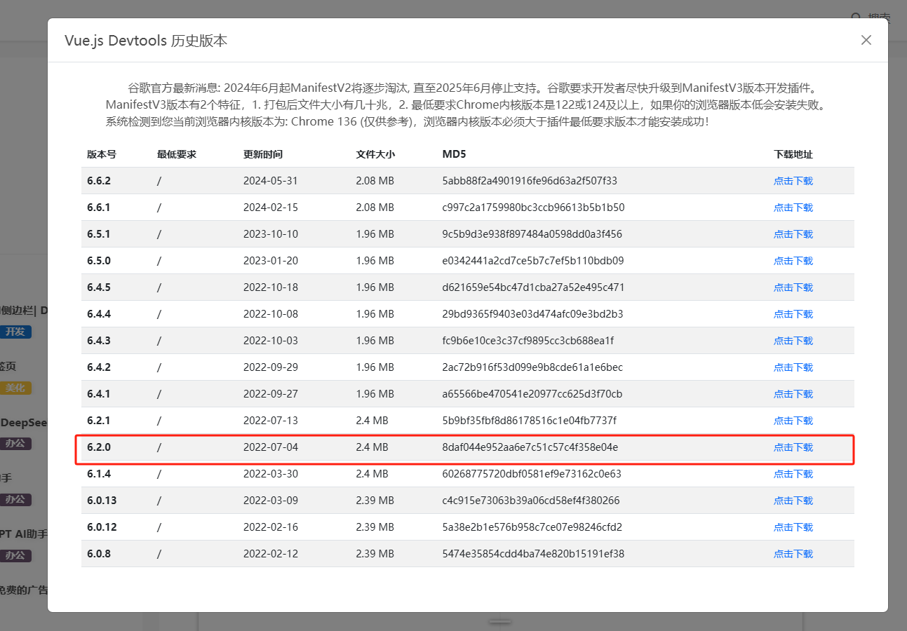Open the 点击下载 link for version 6.1.4

pyautogui.click(x=793, y=473)
